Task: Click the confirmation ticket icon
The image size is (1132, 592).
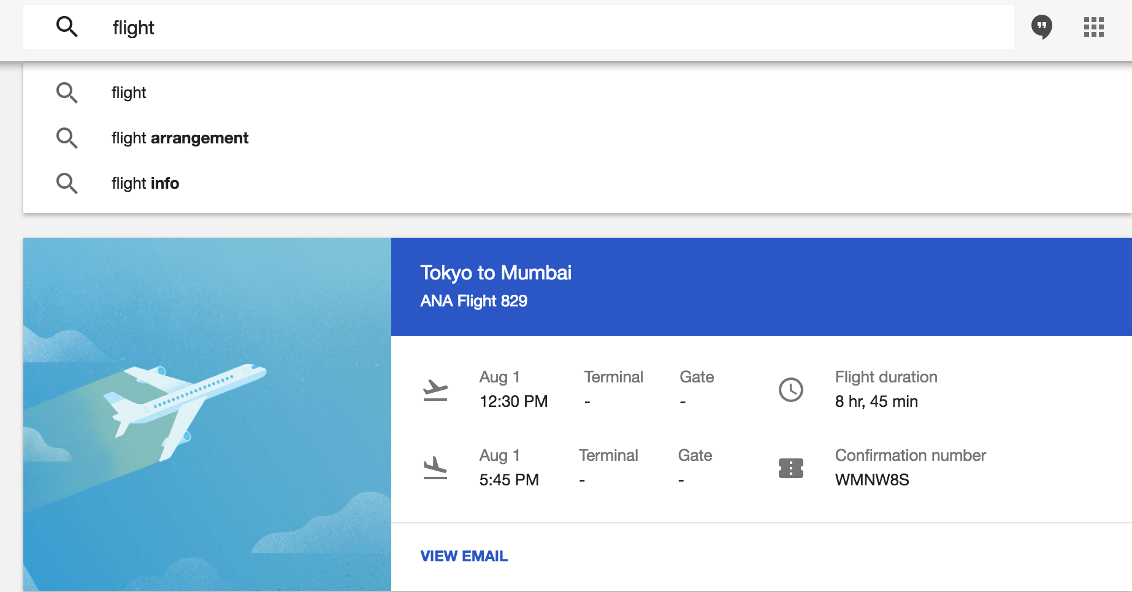Action: 791,468
